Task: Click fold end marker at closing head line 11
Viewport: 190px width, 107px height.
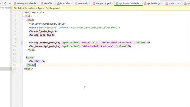Action: click(x=23, y=50)
